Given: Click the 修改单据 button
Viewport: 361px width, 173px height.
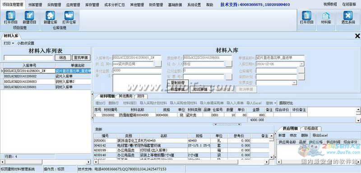Looking at the screenshot, I should (x=200, y=90).
